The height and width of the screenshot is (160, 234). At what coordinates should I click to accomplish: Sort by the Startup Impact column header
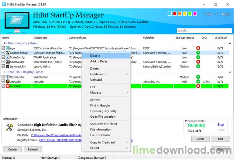tap(185, 38)
